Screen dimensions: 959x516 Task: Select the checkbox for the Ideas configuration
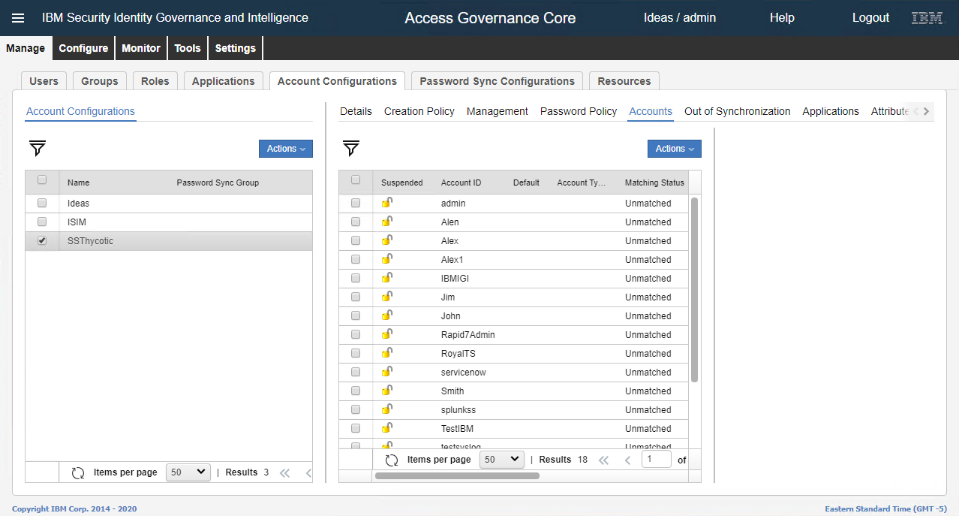tap(42, 203)
